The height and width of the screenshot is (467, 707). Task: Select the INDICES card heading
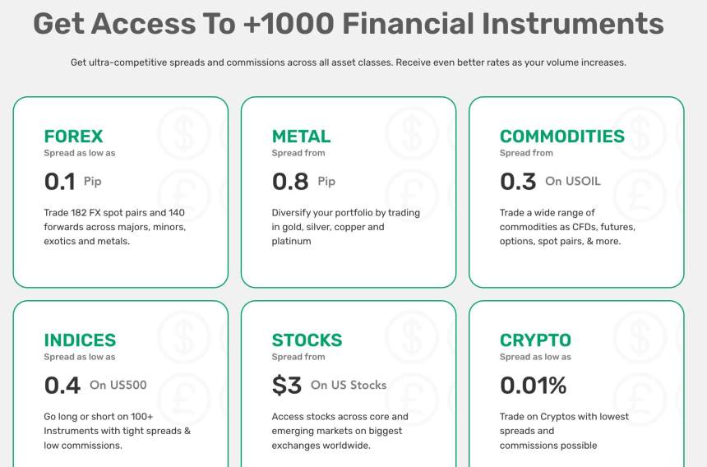click(80, 340)
